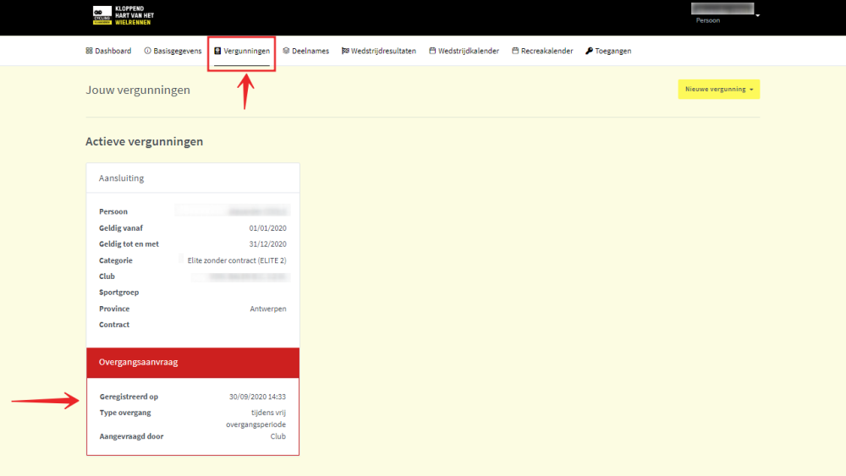Click the 30/09/2020 14:33 timestamp

point(257,397)
